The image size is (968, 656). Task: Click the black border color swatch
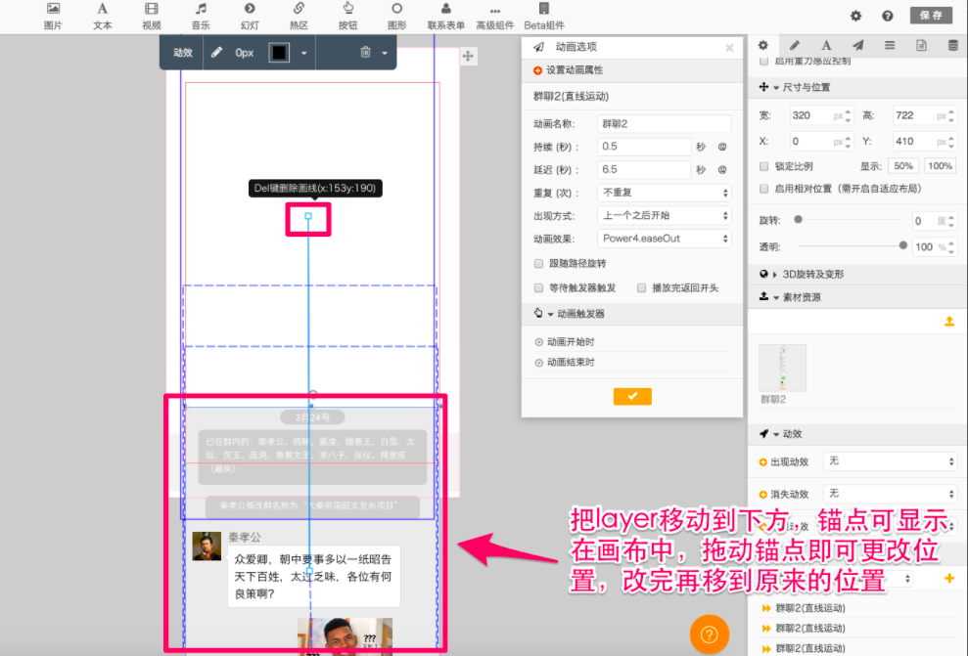click(279, 53)
